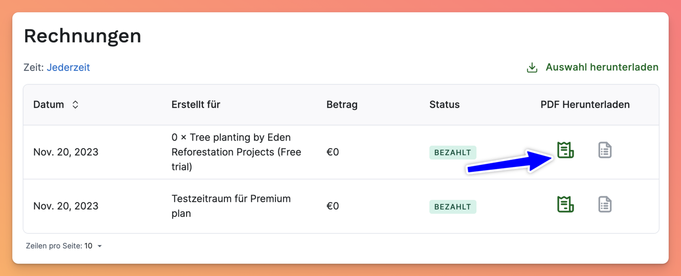Viewport: 681px width, 276px height.
Task: Click the PDF Herunterladen column header
Action: (585, 105)
